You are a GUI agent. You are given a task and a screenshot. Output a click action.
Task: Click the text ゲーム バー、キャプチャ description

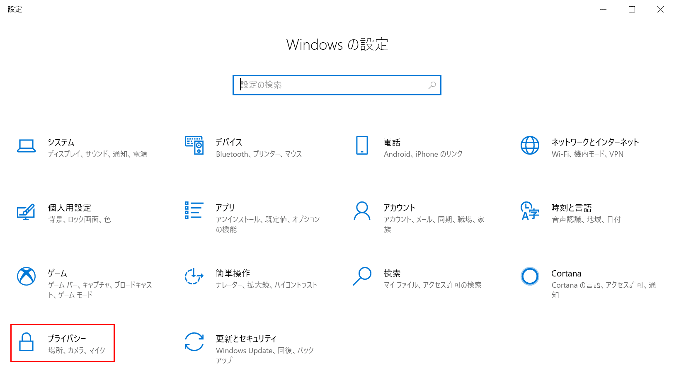point(100,290)
